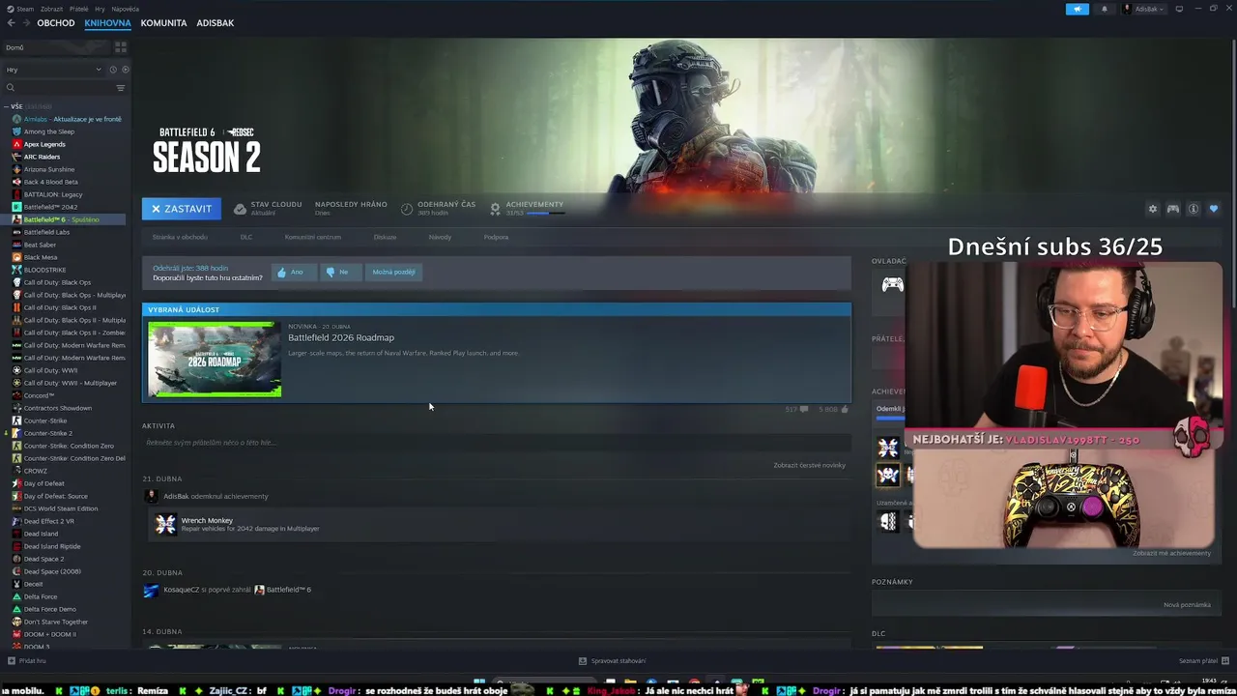Go back with the navigation arrow
This screenshot has width=1237, height=696.
tap(11, 22)
